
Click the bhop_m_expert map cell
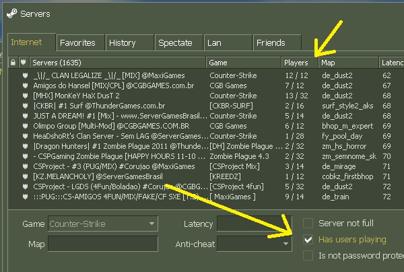point(347,126)
